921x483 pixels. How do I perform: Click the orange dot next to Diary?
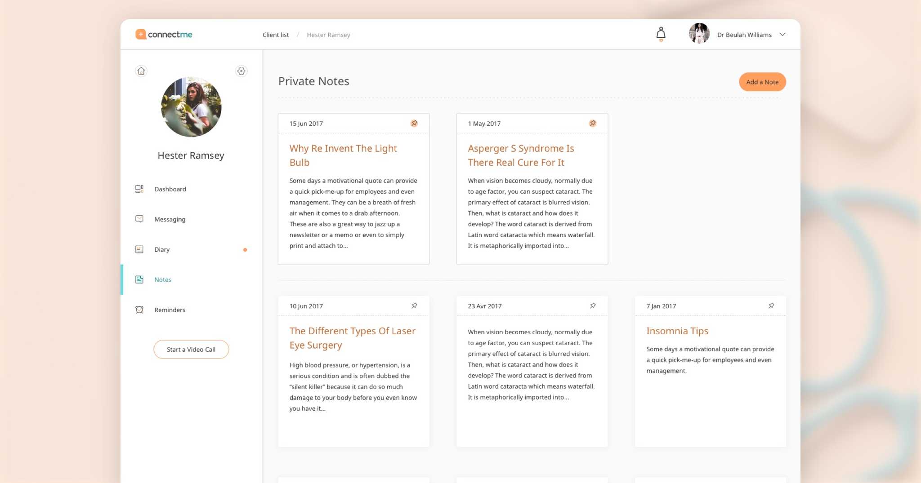click(245, 250)
